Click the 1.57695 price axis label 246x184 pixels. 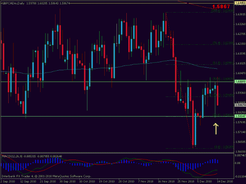[240, 122]
